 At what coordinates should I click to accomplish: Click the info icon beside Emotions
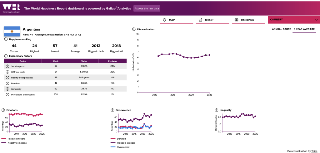pyautogui.click(x=3, y=110)
